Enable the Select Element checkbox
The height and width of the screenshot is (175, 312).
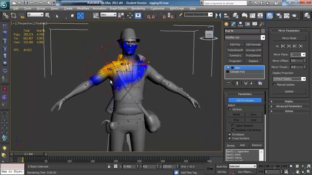pyautogui.click(x=233, y=125)
